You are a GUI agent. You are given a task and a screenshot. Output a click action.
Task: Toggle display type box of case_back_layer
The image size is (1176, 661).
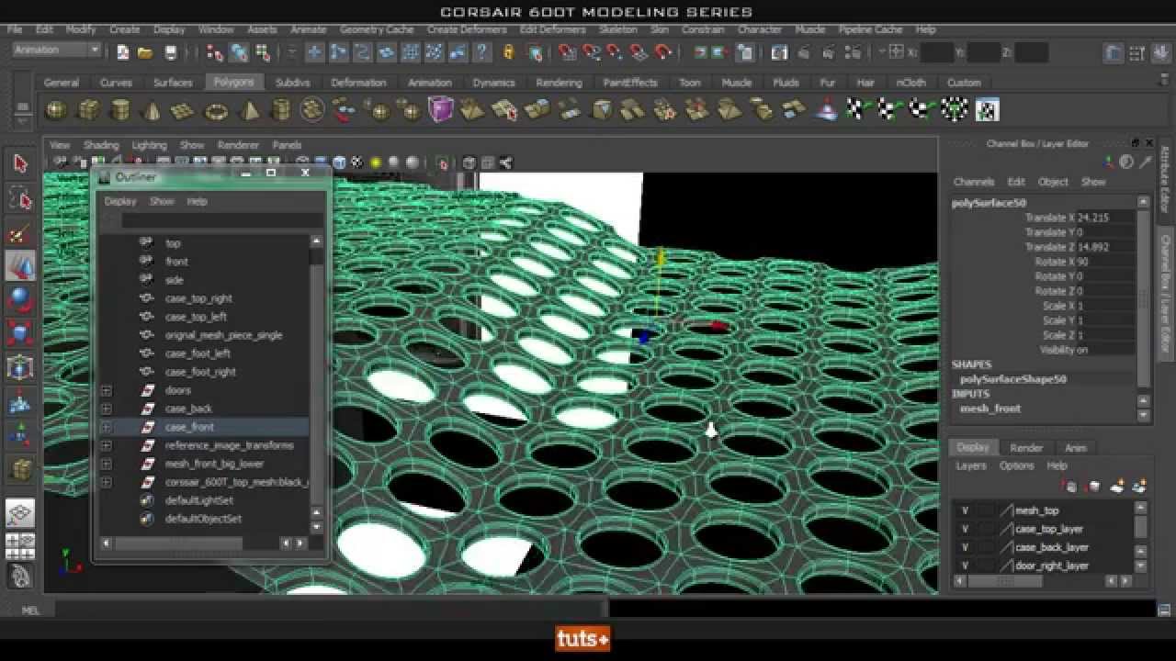(986, 547)
